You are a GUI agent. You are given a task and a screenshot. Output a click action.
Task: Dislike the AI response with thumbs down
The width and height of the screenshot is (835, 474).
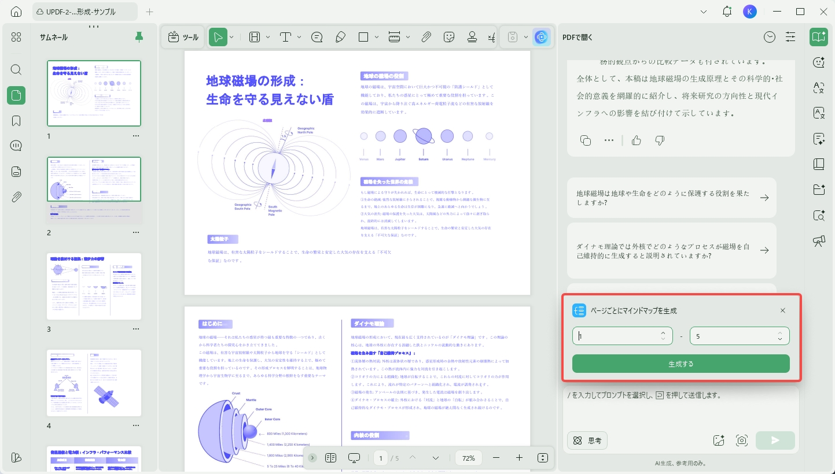(660, 140)
